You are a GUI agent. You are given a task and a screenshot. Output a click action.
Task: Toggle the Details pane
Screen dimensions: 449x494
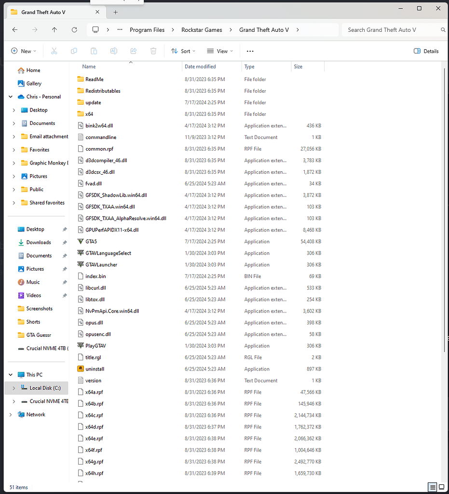[x=426, y=51]
